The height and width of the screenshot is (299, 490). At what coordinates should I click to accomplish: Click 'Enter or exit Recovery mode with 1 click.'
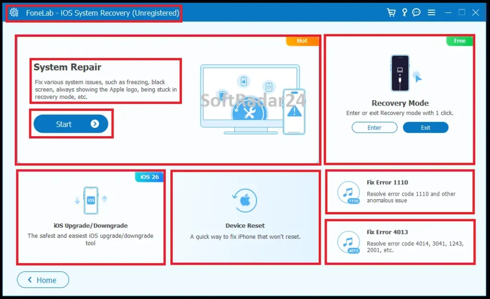tap(400, 113)
